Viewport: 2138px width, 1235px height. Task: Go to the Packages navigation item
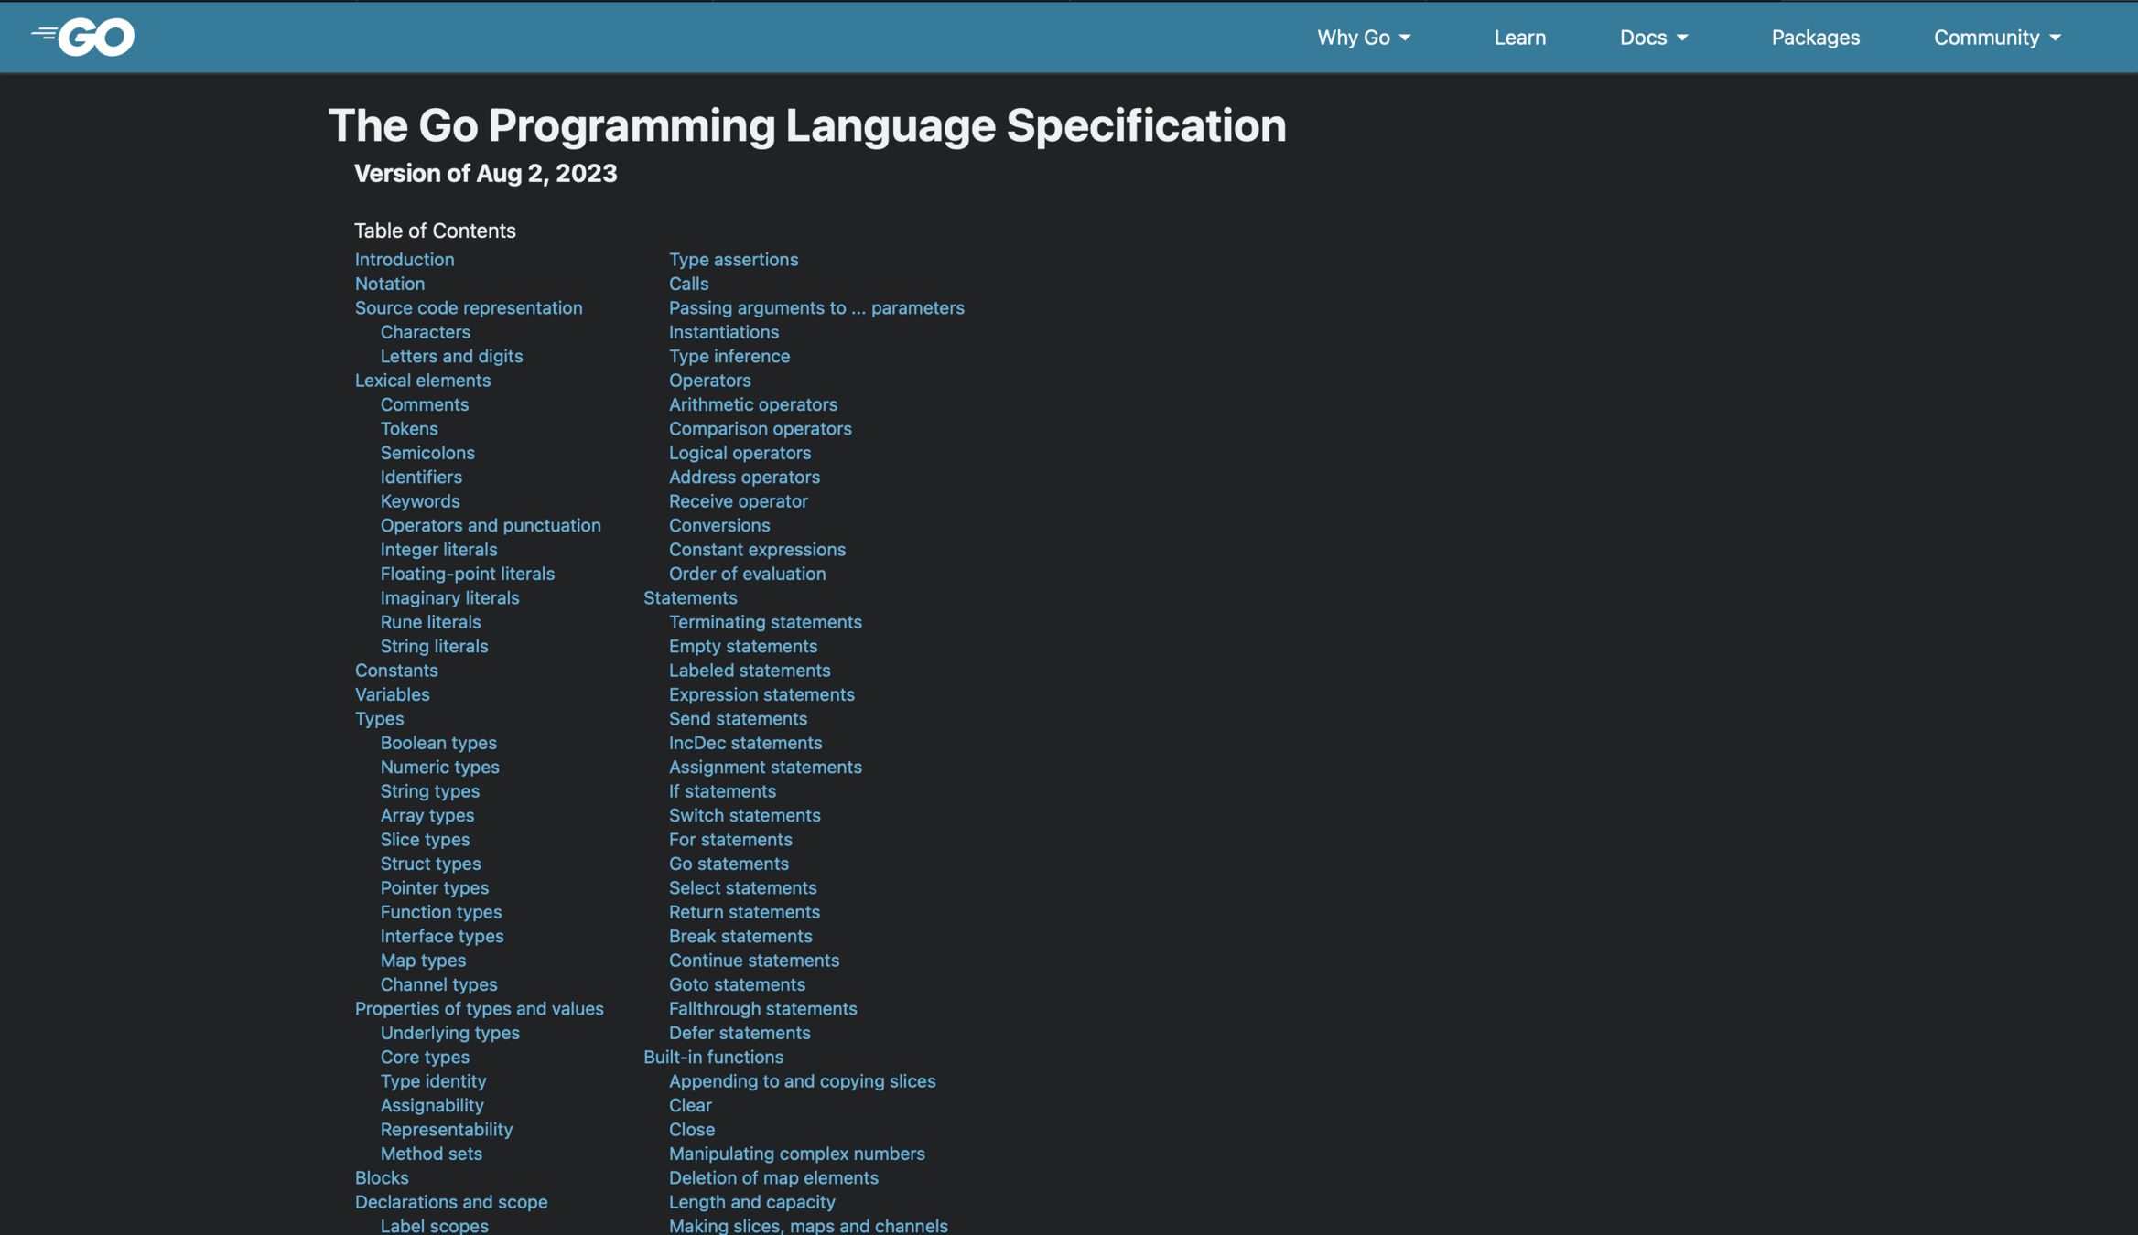pos(1815,38)
